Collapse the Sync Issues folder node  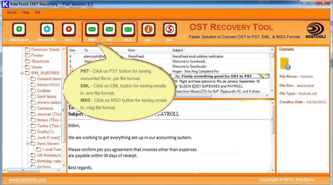click(x=28, y=144)
